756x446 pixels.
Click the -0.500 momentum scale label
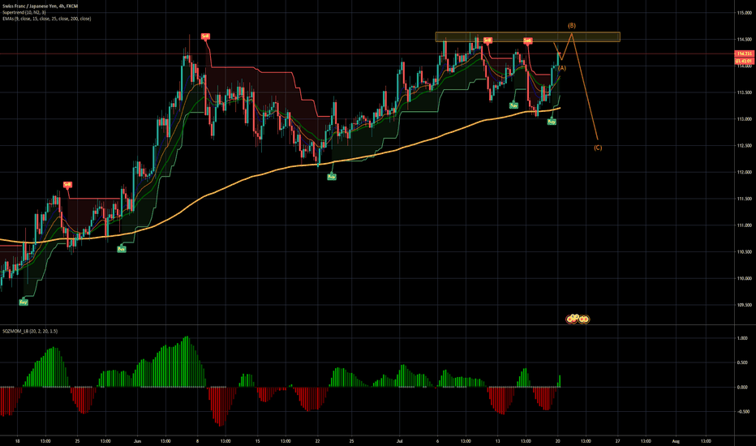point(743,412)
